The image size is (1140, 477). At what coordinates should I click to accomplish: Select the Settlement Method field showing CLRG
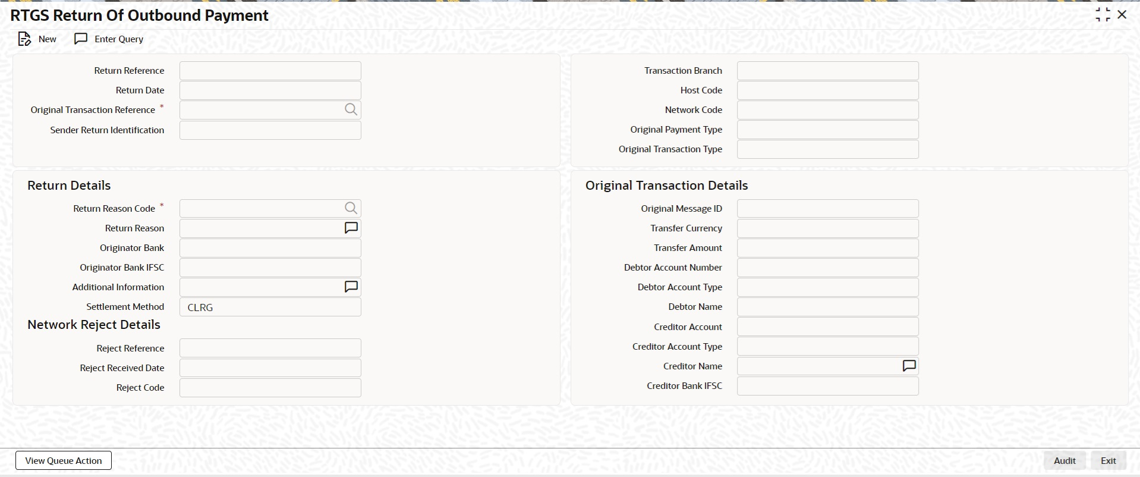coord(270,307)
